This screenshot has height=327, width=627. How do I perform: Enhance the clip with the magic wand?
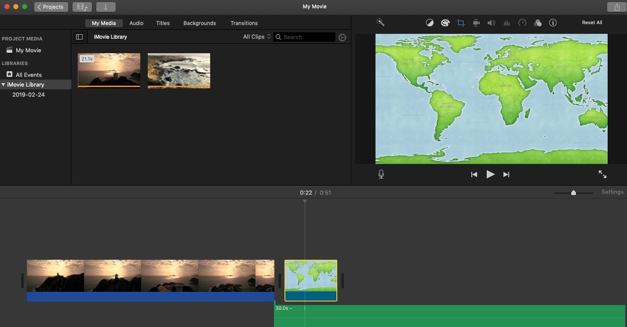tap(381, 22)
